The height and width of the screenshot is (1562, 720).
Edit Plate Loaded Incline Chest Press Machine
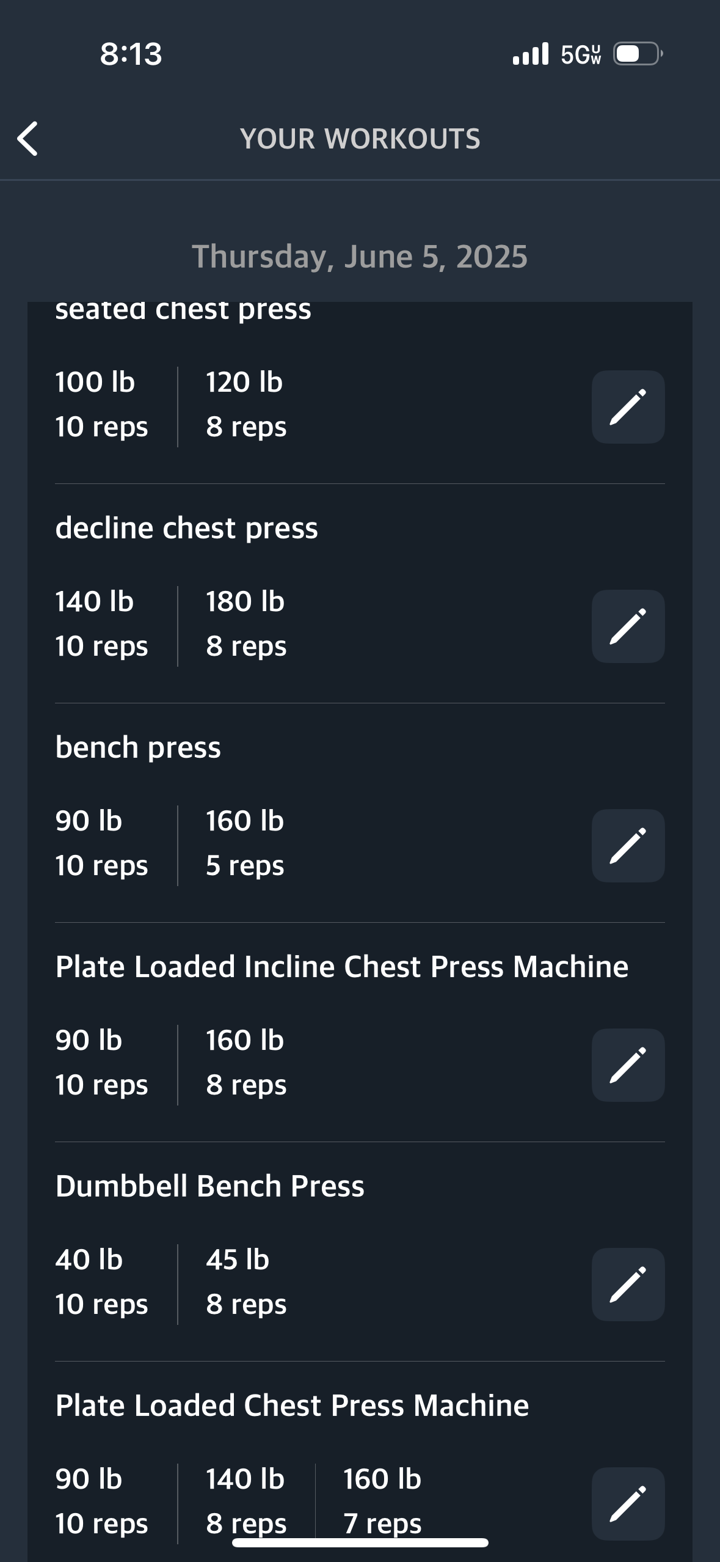[628, 1065]
